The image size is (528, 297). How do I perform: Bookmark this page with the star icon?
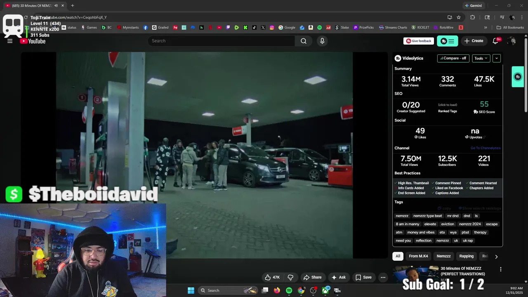tap(459, 17)
